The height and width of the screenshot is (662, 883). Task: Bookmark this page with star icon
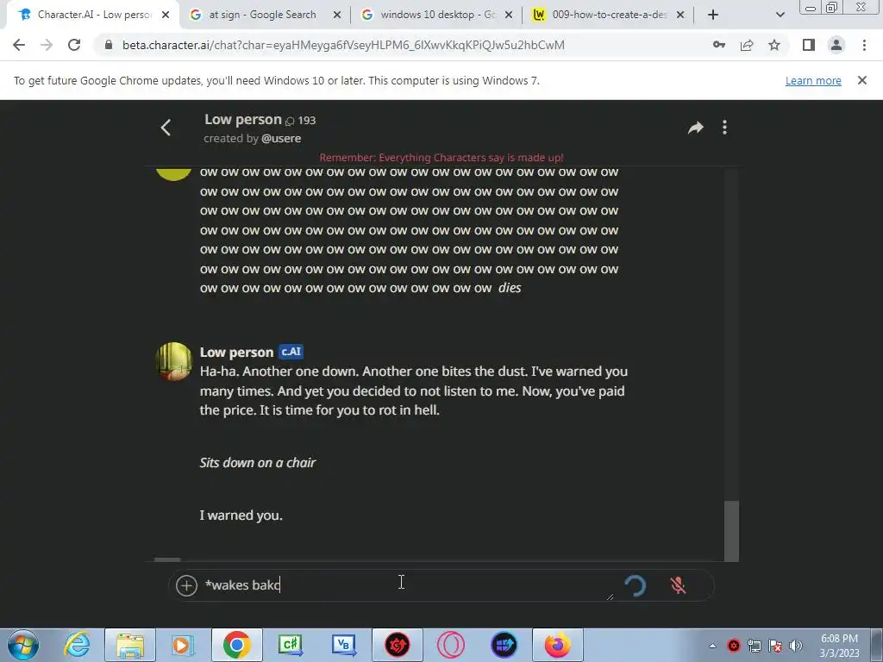[x=774, y=45]
